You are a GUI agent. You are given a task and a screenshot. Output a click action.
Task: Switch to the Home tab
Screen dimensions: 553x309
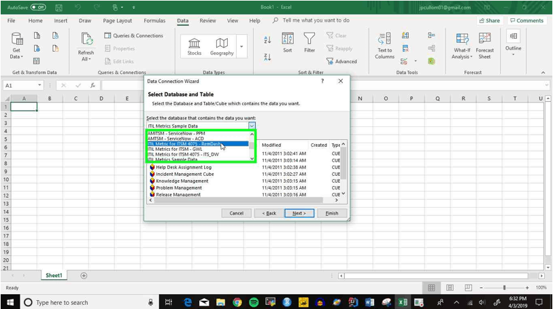click(35, 20)
